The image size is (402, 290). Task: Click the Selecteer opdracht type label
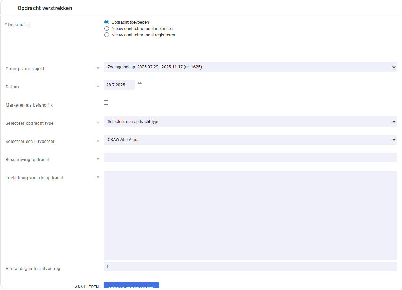(x=29, y=123)
